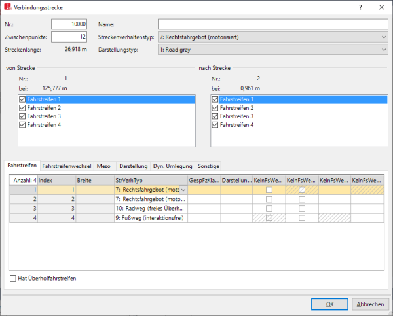The width and height of the screenshot is (393, 316).
Task: Expand StrVerhTyp dropdown in row 1
Action: [x=183, y=190]
